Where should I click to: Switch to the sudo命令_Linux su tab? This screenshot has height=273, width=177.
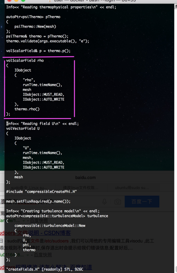click(29, 188)
